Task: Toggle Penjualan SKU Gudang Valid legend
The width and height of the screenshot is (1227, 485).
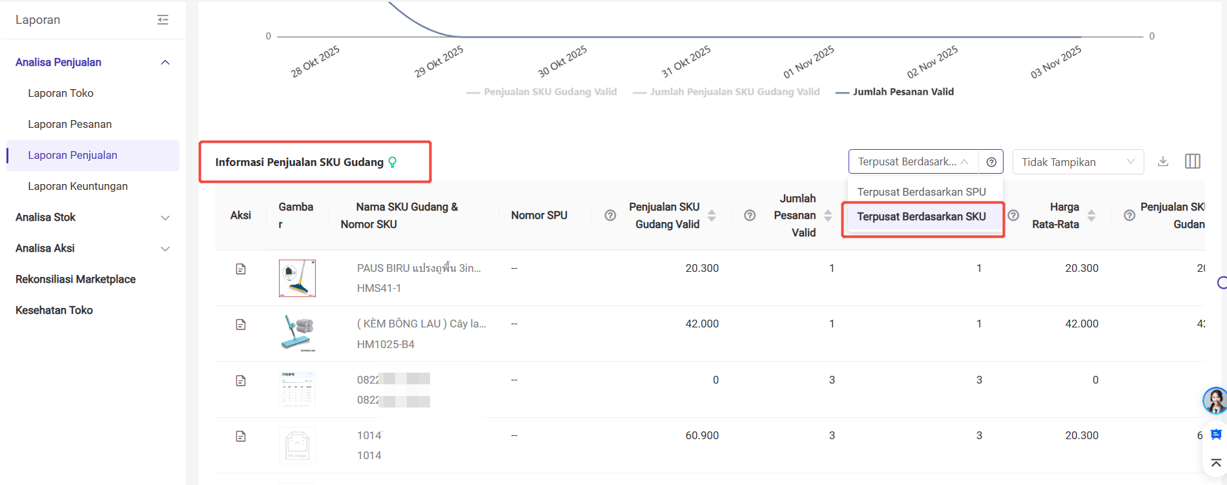Action: [x=541, y=92]
